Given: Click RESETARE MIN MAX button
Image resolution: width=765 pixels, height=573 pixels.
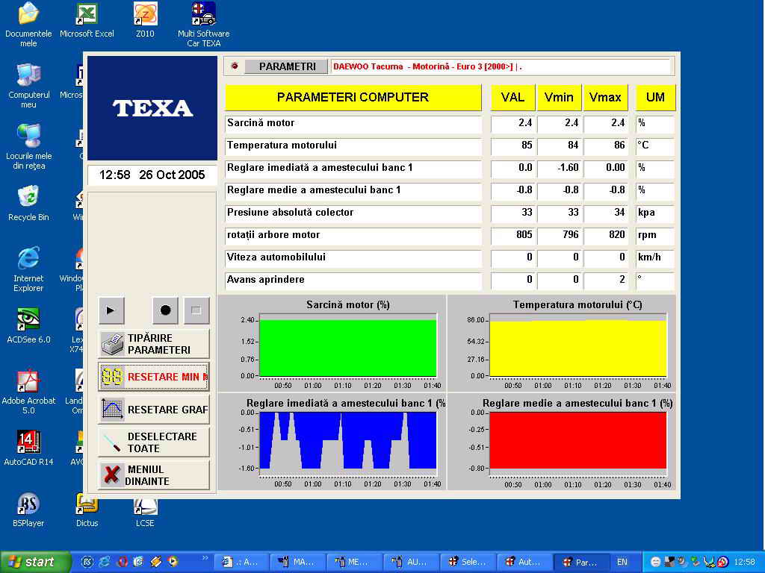Looking at the screenshot, I should [154, 377].
